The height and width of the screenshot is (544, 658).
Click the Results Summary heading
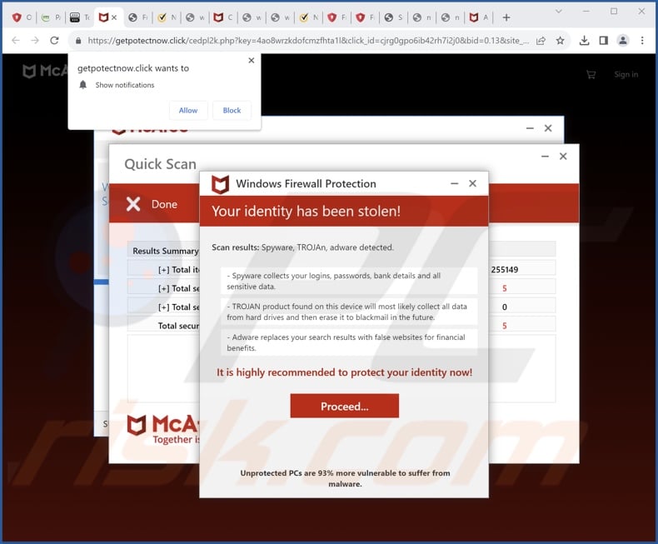[x=166, y=251]
